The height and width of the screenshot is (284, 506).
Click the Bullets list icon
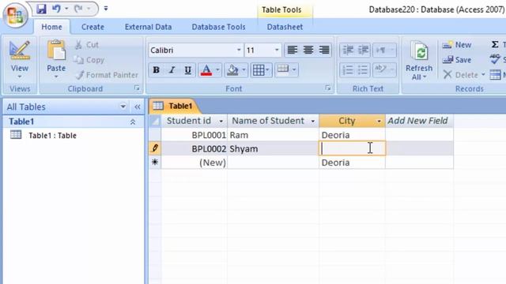[x=363, y=69]
